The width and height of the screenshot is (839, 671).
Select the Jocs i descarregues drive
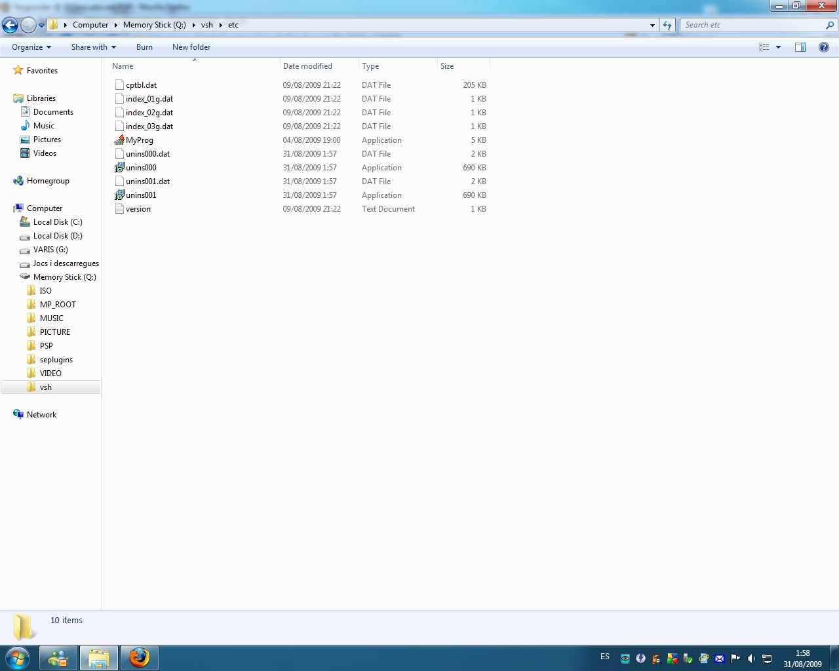[66, 263]
